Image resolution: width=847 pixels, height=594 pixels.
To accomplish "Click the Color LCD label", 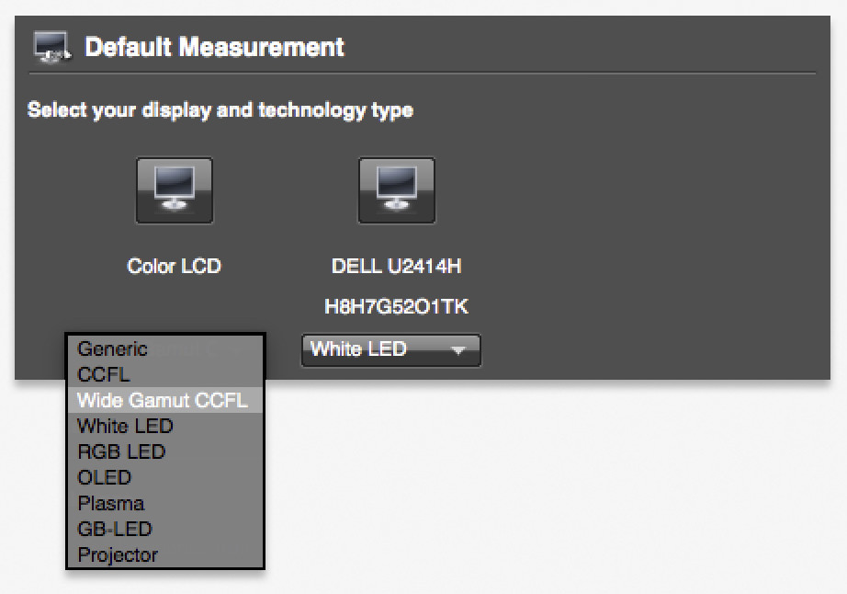I will click(175, 267).
